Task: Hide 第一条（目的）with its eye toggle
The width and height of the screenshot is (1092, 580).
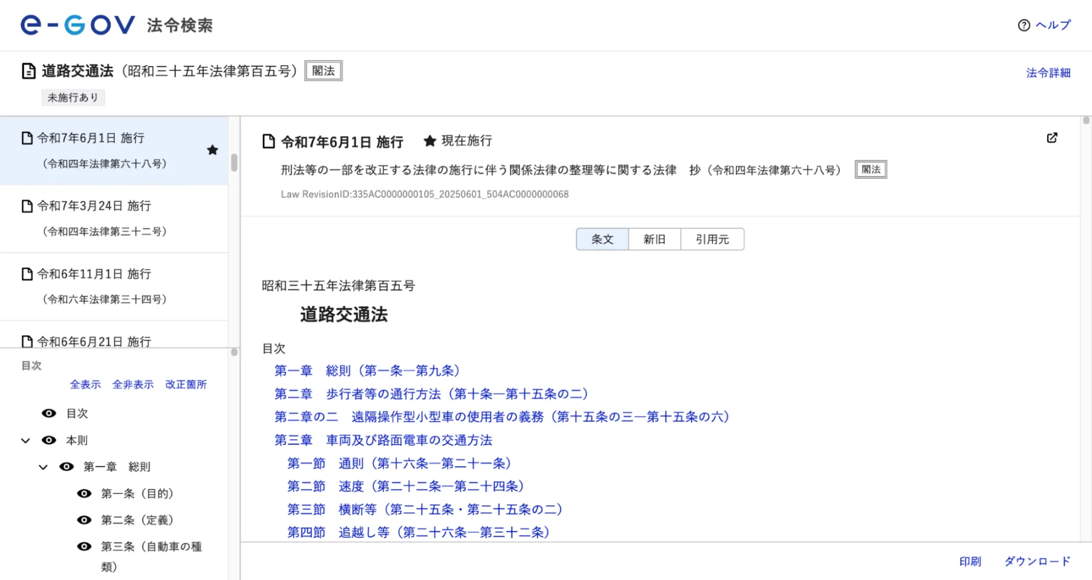Action: (x=84, y=493)
